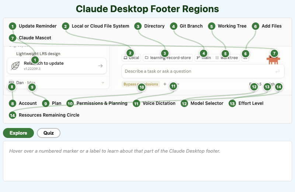This screenshot has width=295, height=192.
Task: Click the Describe a task or ask field
Action: tap(203, 71)
